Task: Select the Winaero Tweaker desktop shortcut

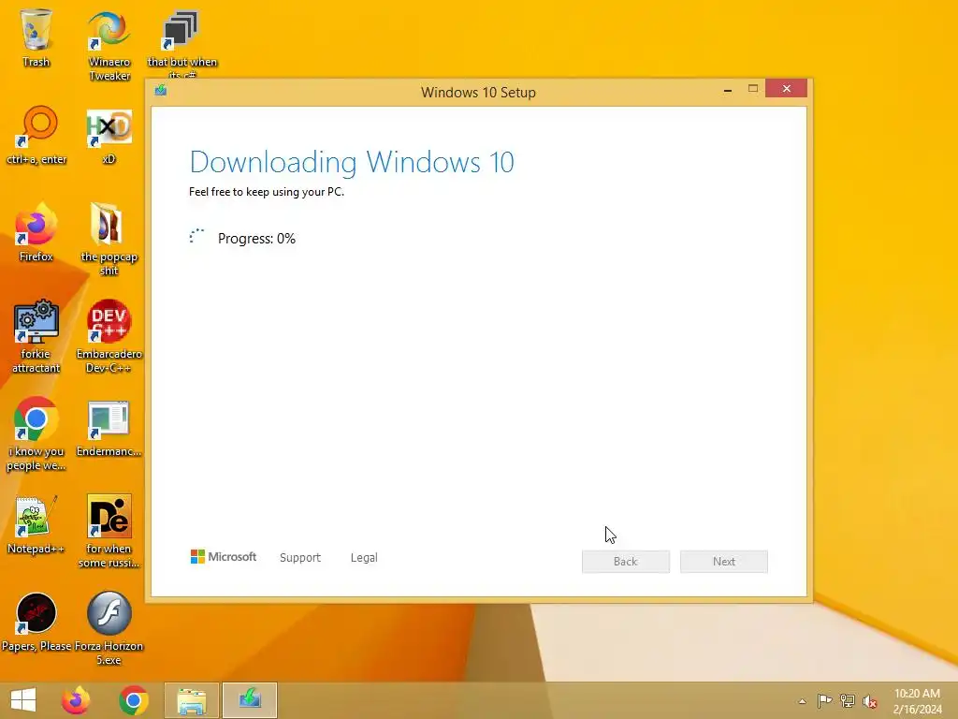Action: (x=109, y=46)
